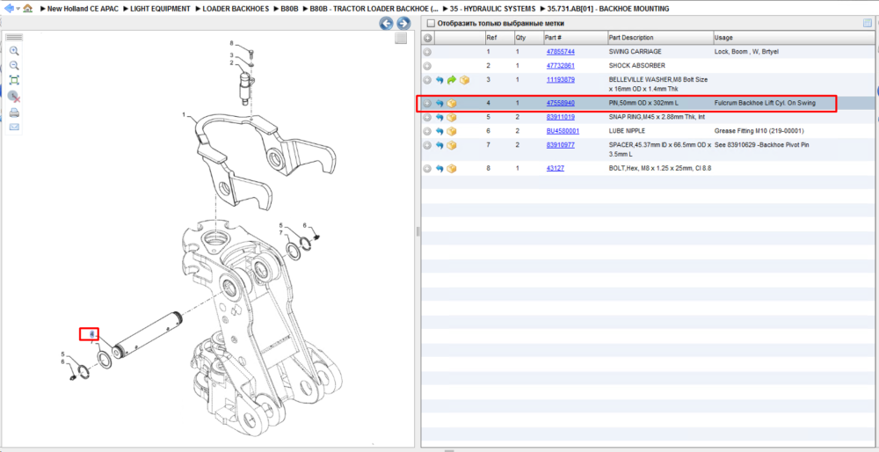The height and width of the screenshot is (452, 879).
Task: Sort by the Part # column header
Action: coord(575,38)
